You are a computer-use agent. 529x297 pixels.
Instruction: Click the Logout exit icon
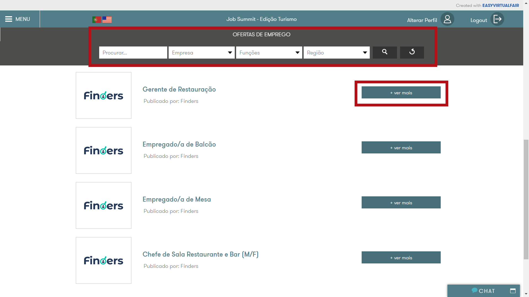[497, 19]
